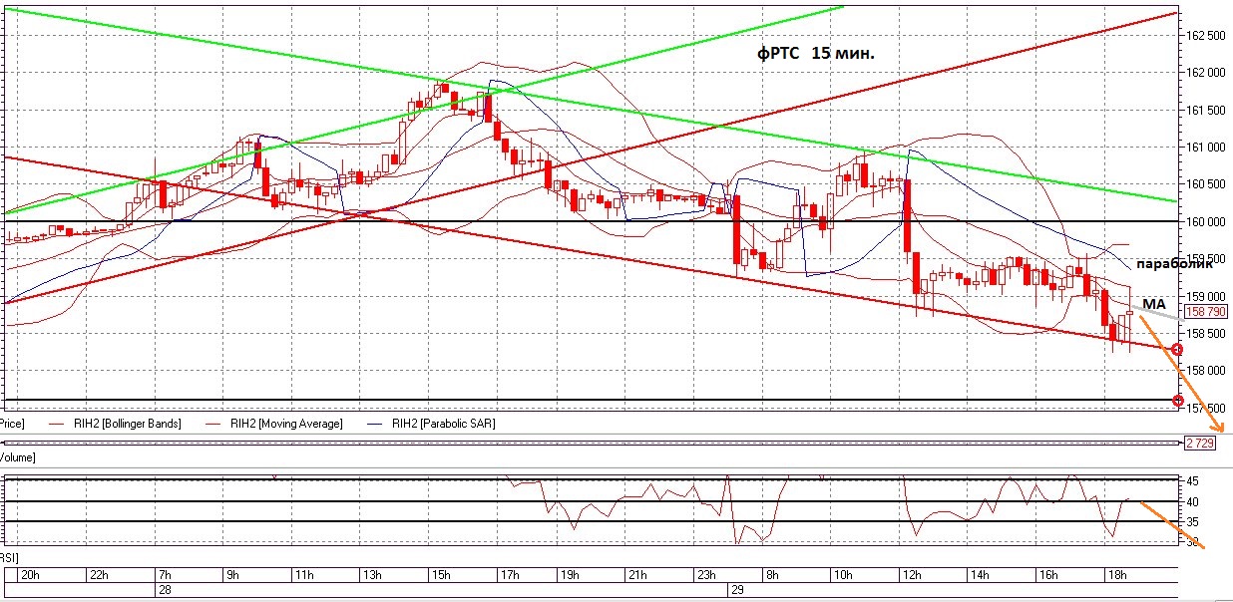Click the 159 000 price axis label
Screen dimensions: 1233x602
click(1204, 296)
